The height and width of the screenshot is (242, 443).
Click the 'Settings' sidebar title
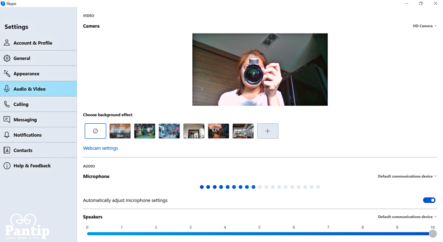(16, 27)
